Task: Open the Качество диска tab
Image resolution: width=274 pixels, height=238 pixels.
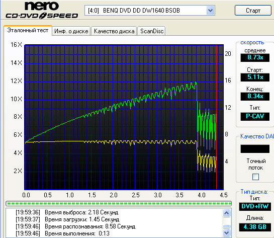Action: (114, 31)
